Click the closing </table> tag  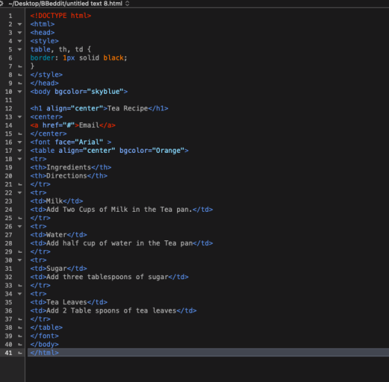click(x=47, y=328)
